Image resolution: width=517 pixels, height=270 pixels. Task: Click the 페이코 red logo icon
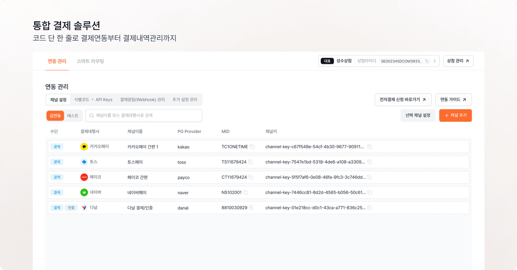coord(84,177)
